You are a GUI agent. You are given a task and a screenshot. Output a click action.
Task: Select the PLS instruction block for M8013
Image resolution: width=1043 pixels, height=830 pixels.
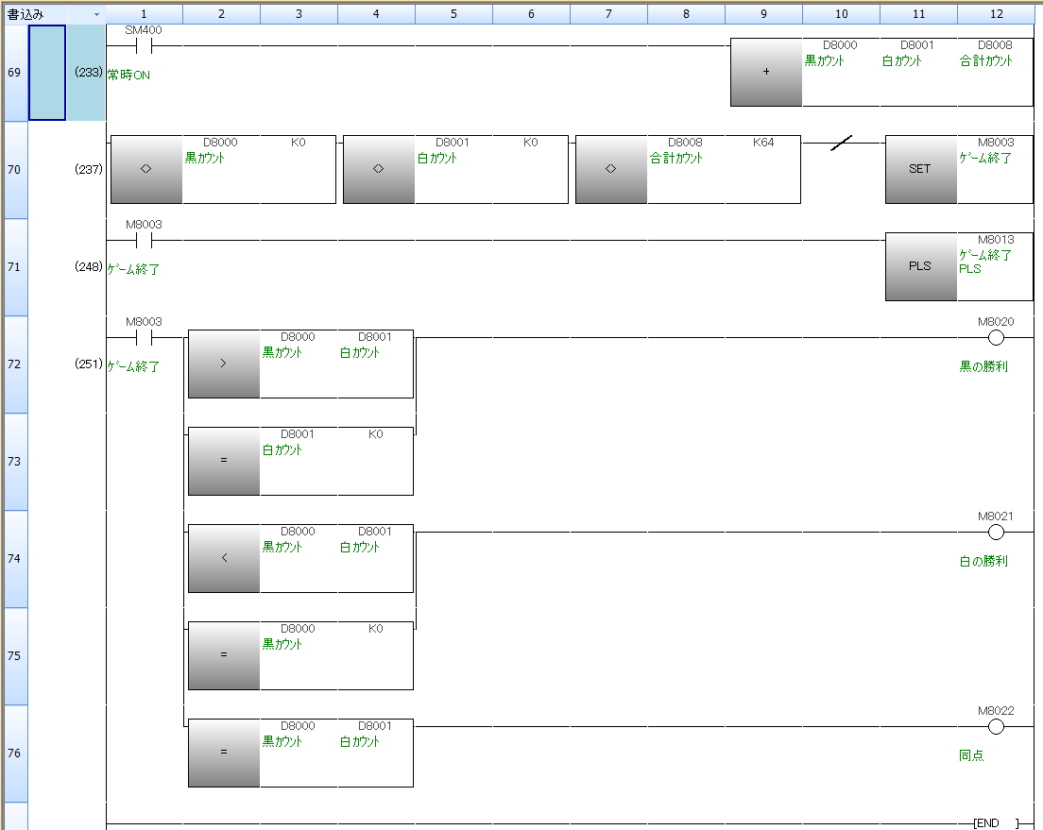pyautogui.click(x=920, y=266)
